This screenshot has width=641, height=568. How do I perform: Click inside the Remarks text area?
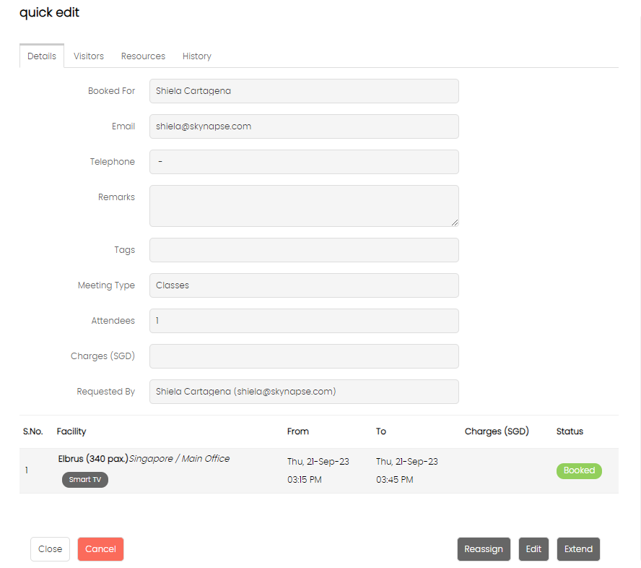[x=304, y=206]
